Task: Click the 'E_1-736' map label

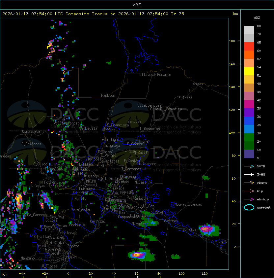Action: [185, 98]
